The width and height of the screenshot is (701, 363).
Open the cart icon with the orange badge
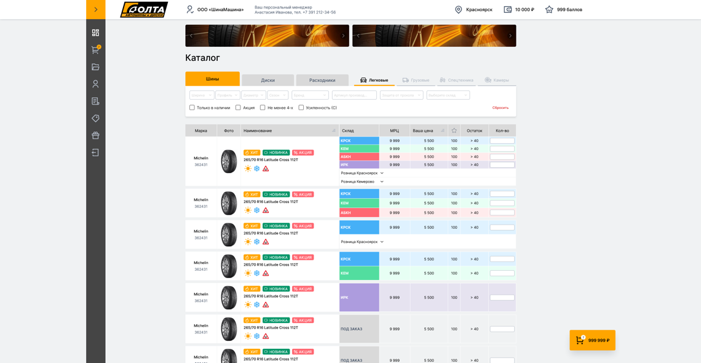pos(95,49)
